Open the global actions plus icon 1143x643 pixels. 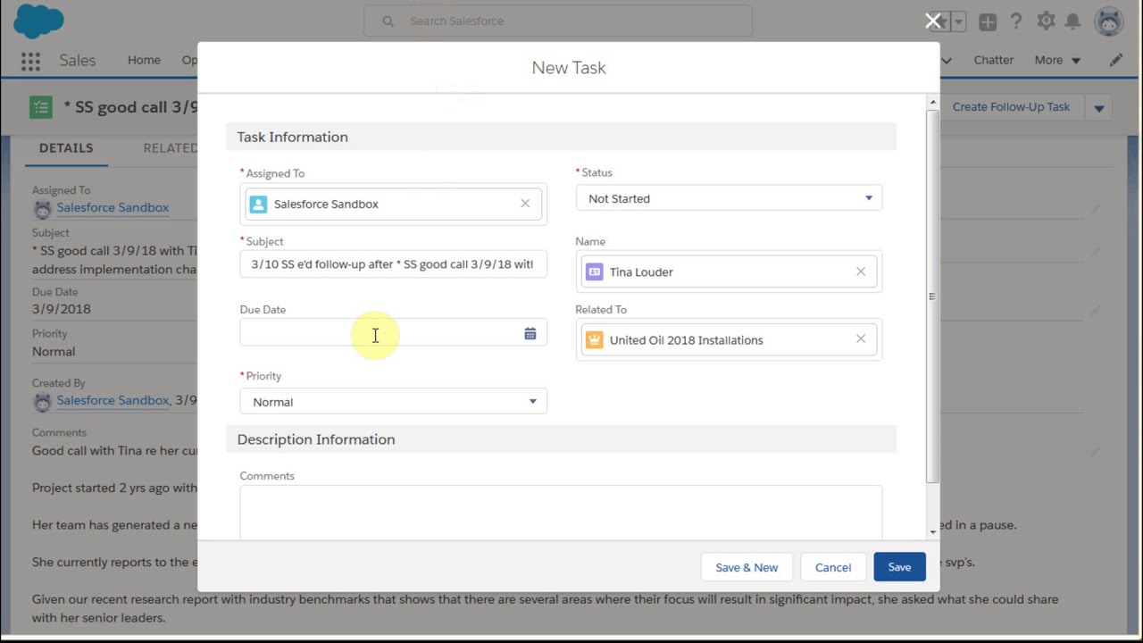pyautogui.click(x=987, y=21)
